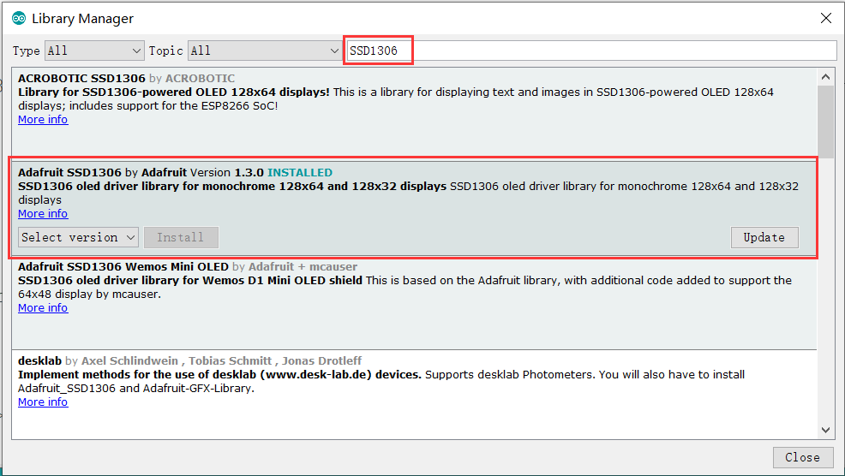Viewport: 845px width, 476px height.
Task: Open More info link for desklab library
Action: [43, 402]
